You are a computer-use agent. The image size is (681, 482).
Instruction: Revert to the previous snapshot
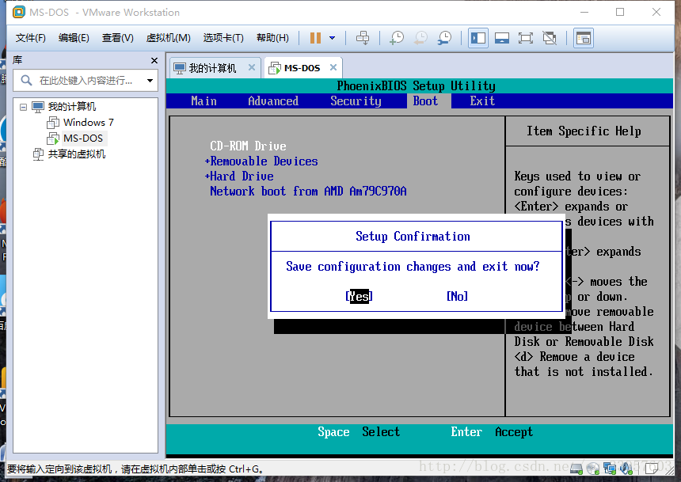420,38
